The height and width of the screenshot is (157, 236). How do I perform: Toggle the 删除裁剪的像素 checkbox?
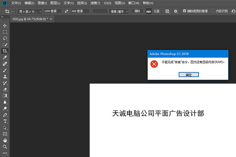185,11
